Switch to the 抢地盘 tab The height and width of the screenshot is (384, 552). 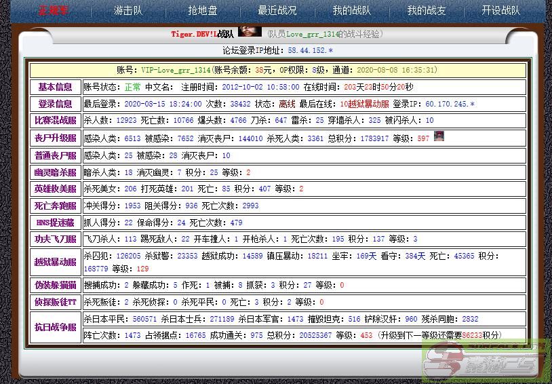[203, 11]
